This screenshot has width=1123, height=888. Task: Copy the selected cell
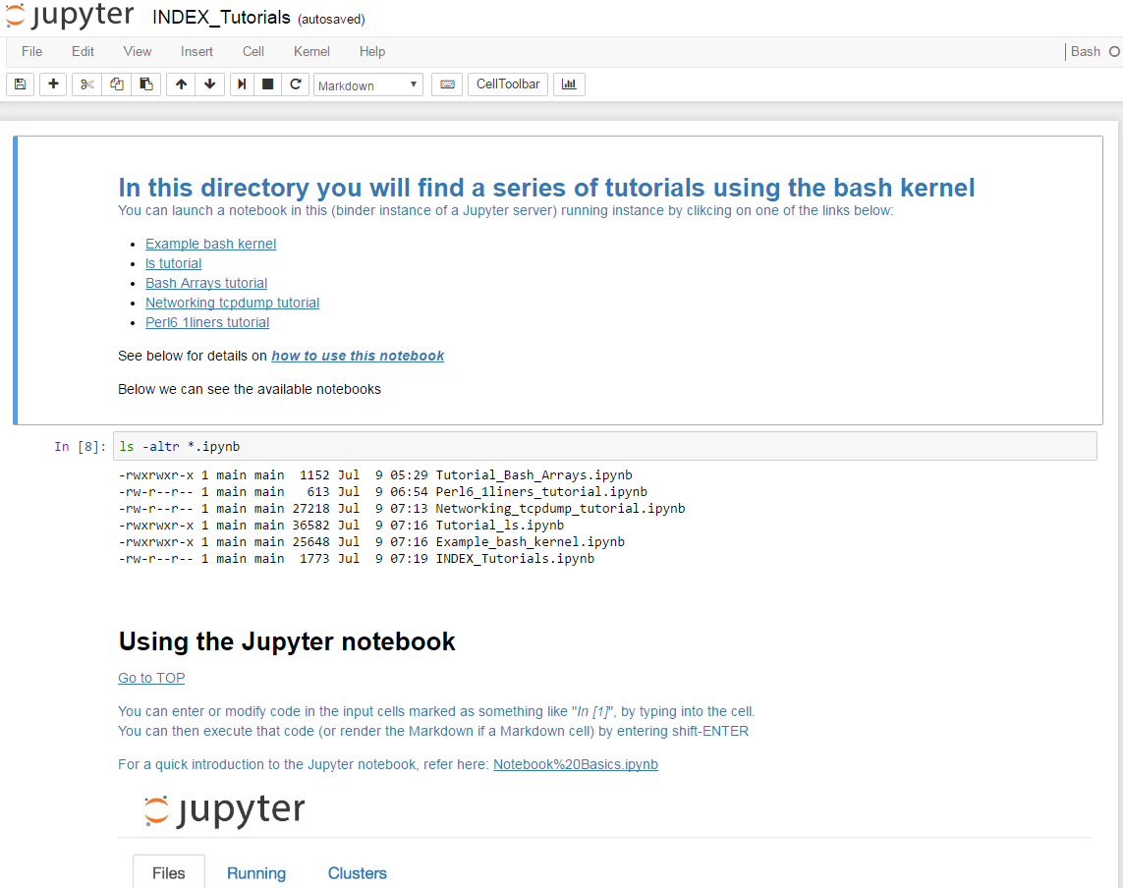point(116,83)
